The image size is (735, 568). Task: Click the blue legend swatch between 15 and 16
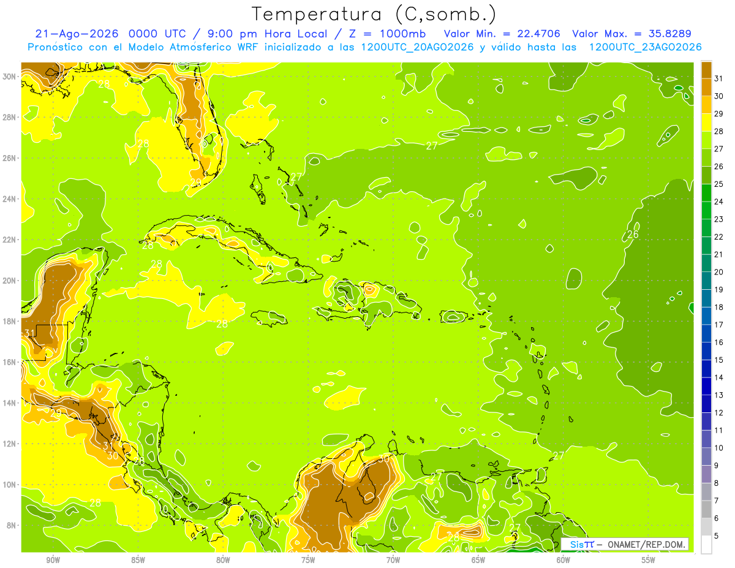[x=706, y=351]
